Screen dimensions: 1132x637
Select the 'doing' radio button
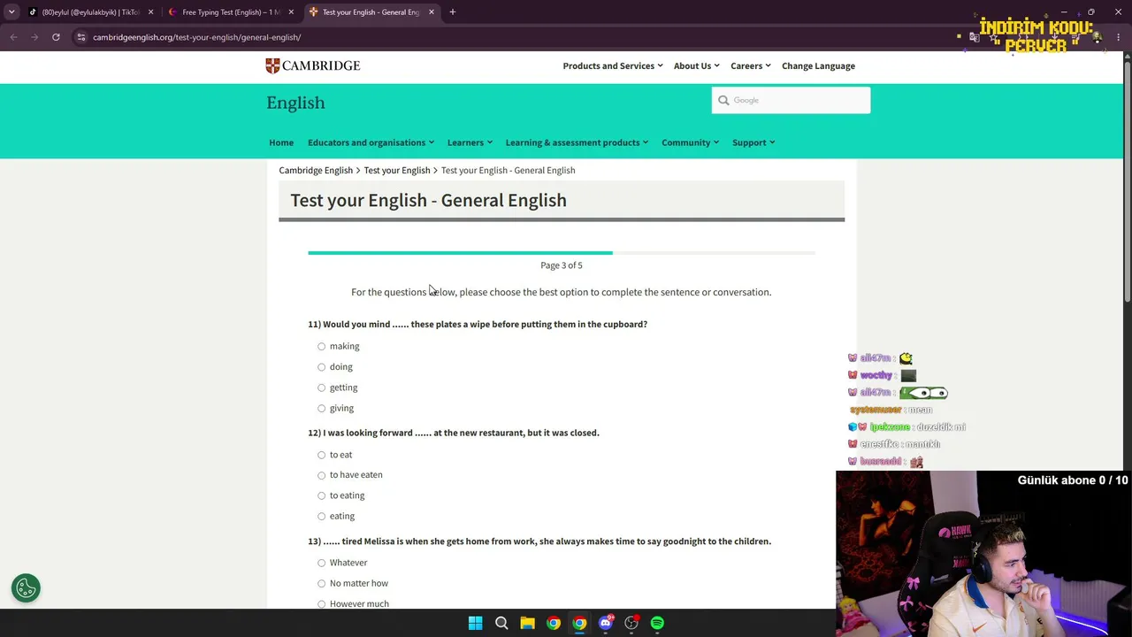321,367
